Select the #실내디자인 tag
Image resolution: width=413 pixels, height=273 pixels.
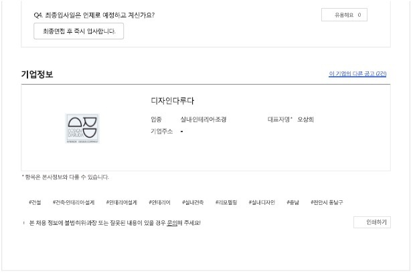tap(262, 202)
